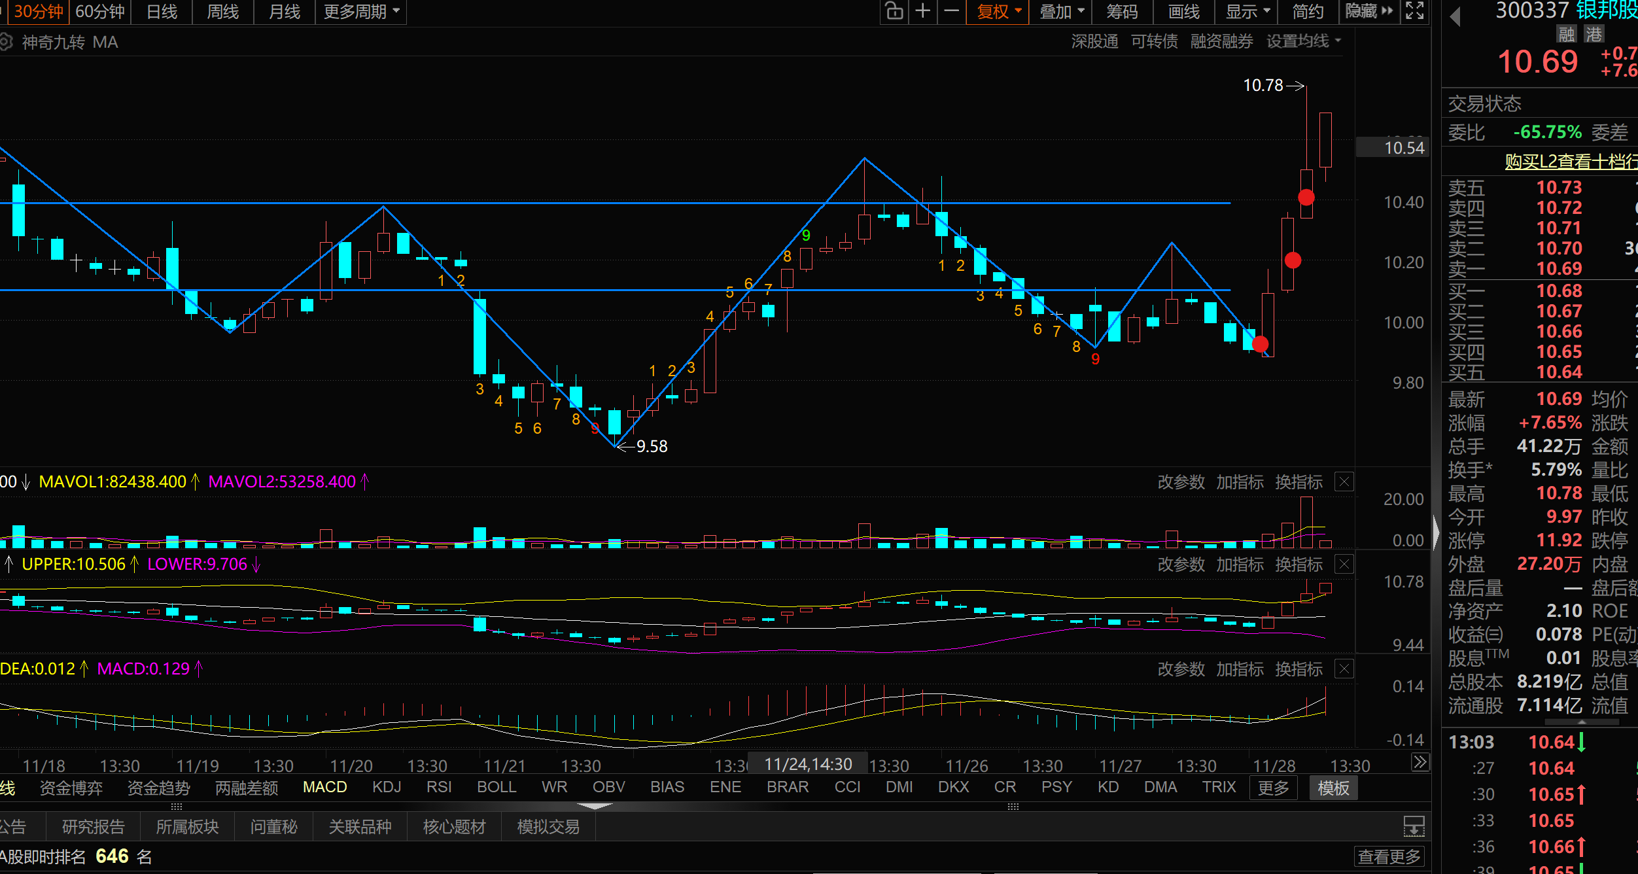Zoom in the chart with the plus icon
This screenshot has width=1638, height=874.
tap(922, 11)
